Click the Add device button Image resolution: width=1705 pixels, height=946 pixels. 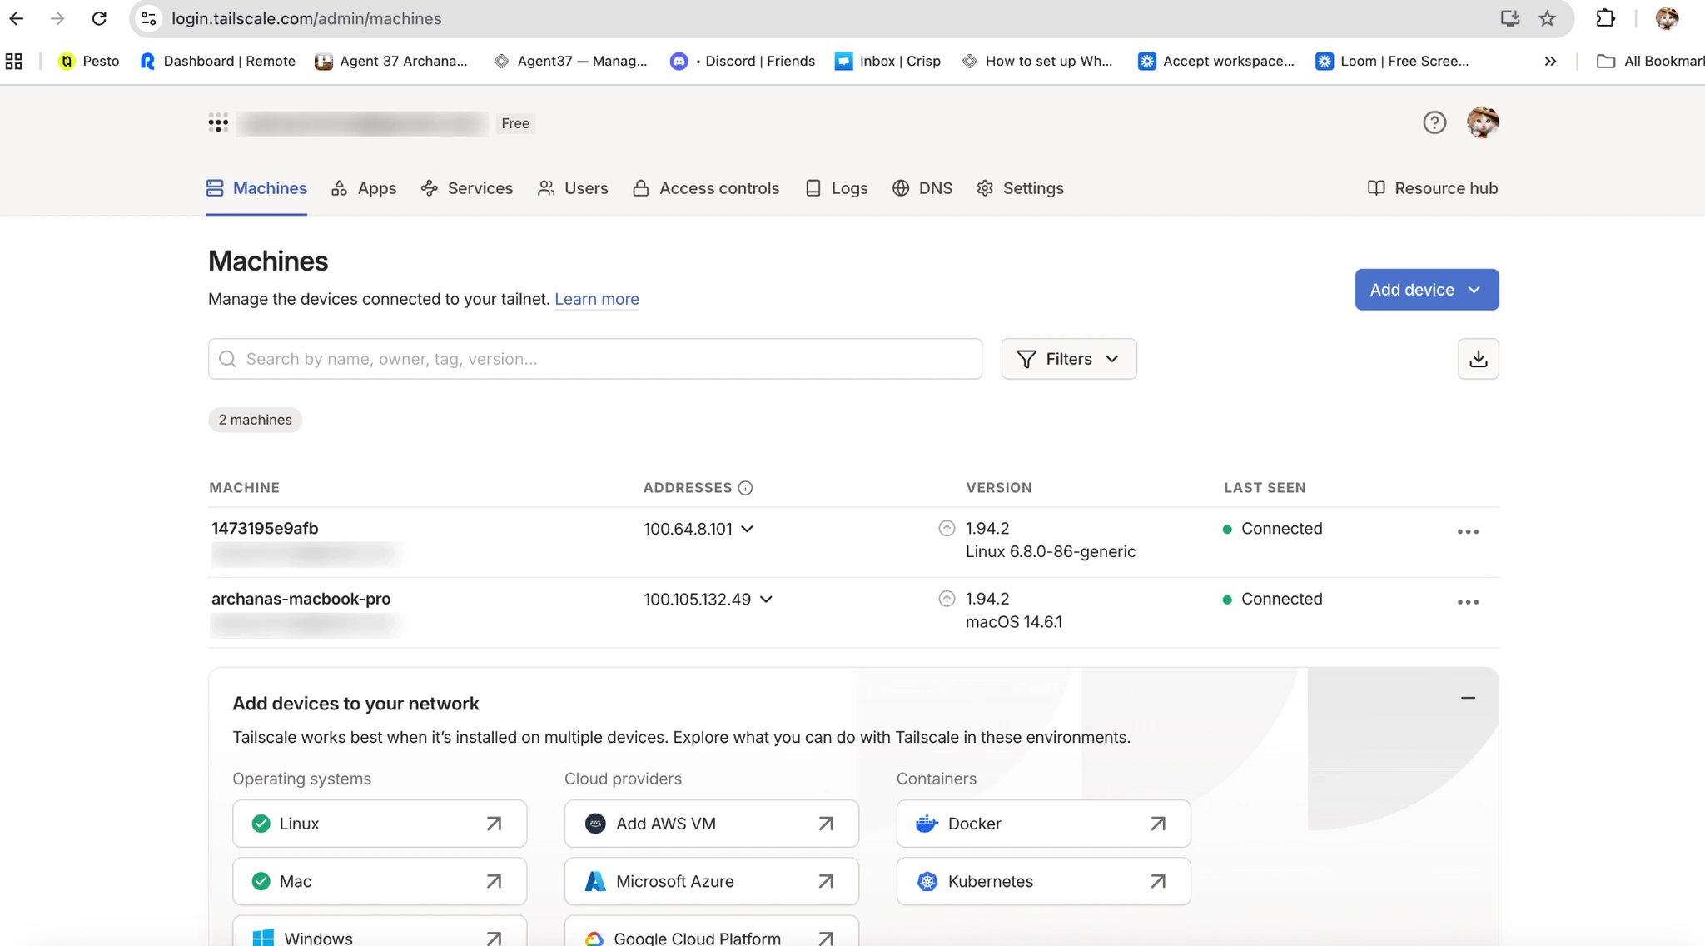tap(1426, 290)
